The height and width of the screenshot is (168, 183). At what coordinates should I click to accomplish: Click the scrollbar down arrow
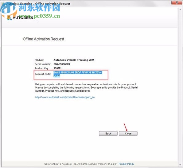(181, 165)
